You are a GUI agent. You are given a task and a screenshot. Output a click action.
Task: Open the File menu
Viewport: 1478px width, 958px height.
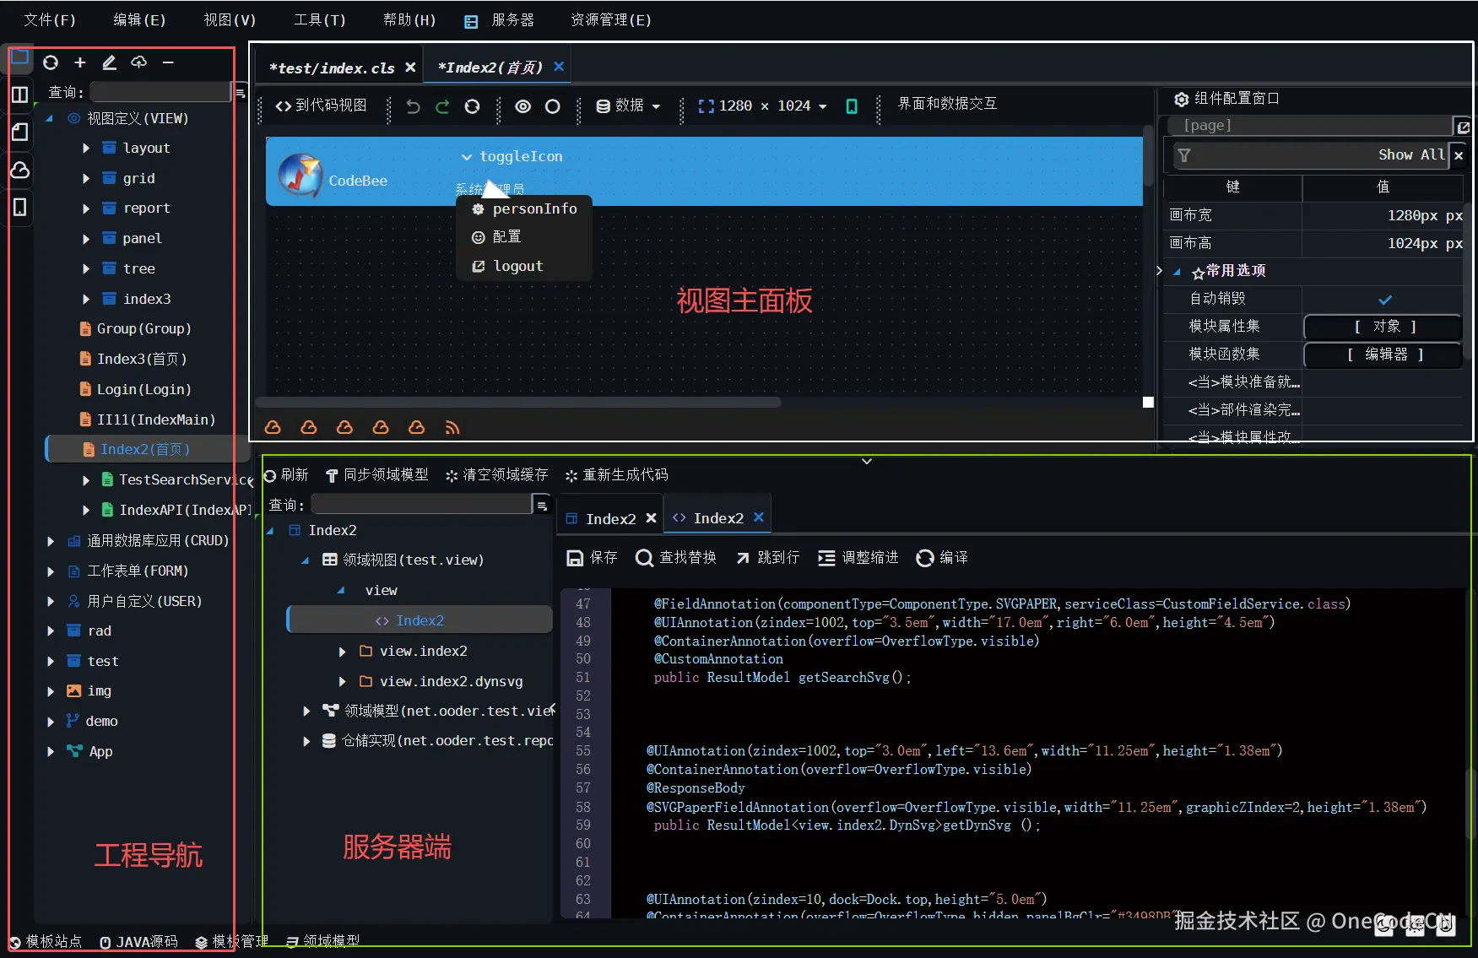tap(50, 19)
